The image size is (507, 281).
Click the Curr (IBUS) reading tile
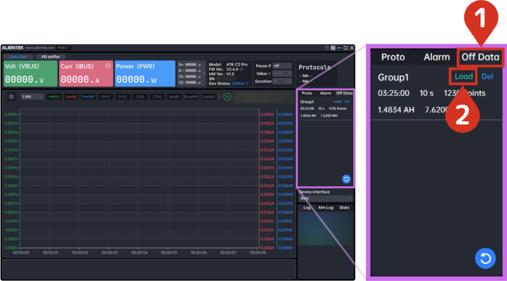pos(86,74)
